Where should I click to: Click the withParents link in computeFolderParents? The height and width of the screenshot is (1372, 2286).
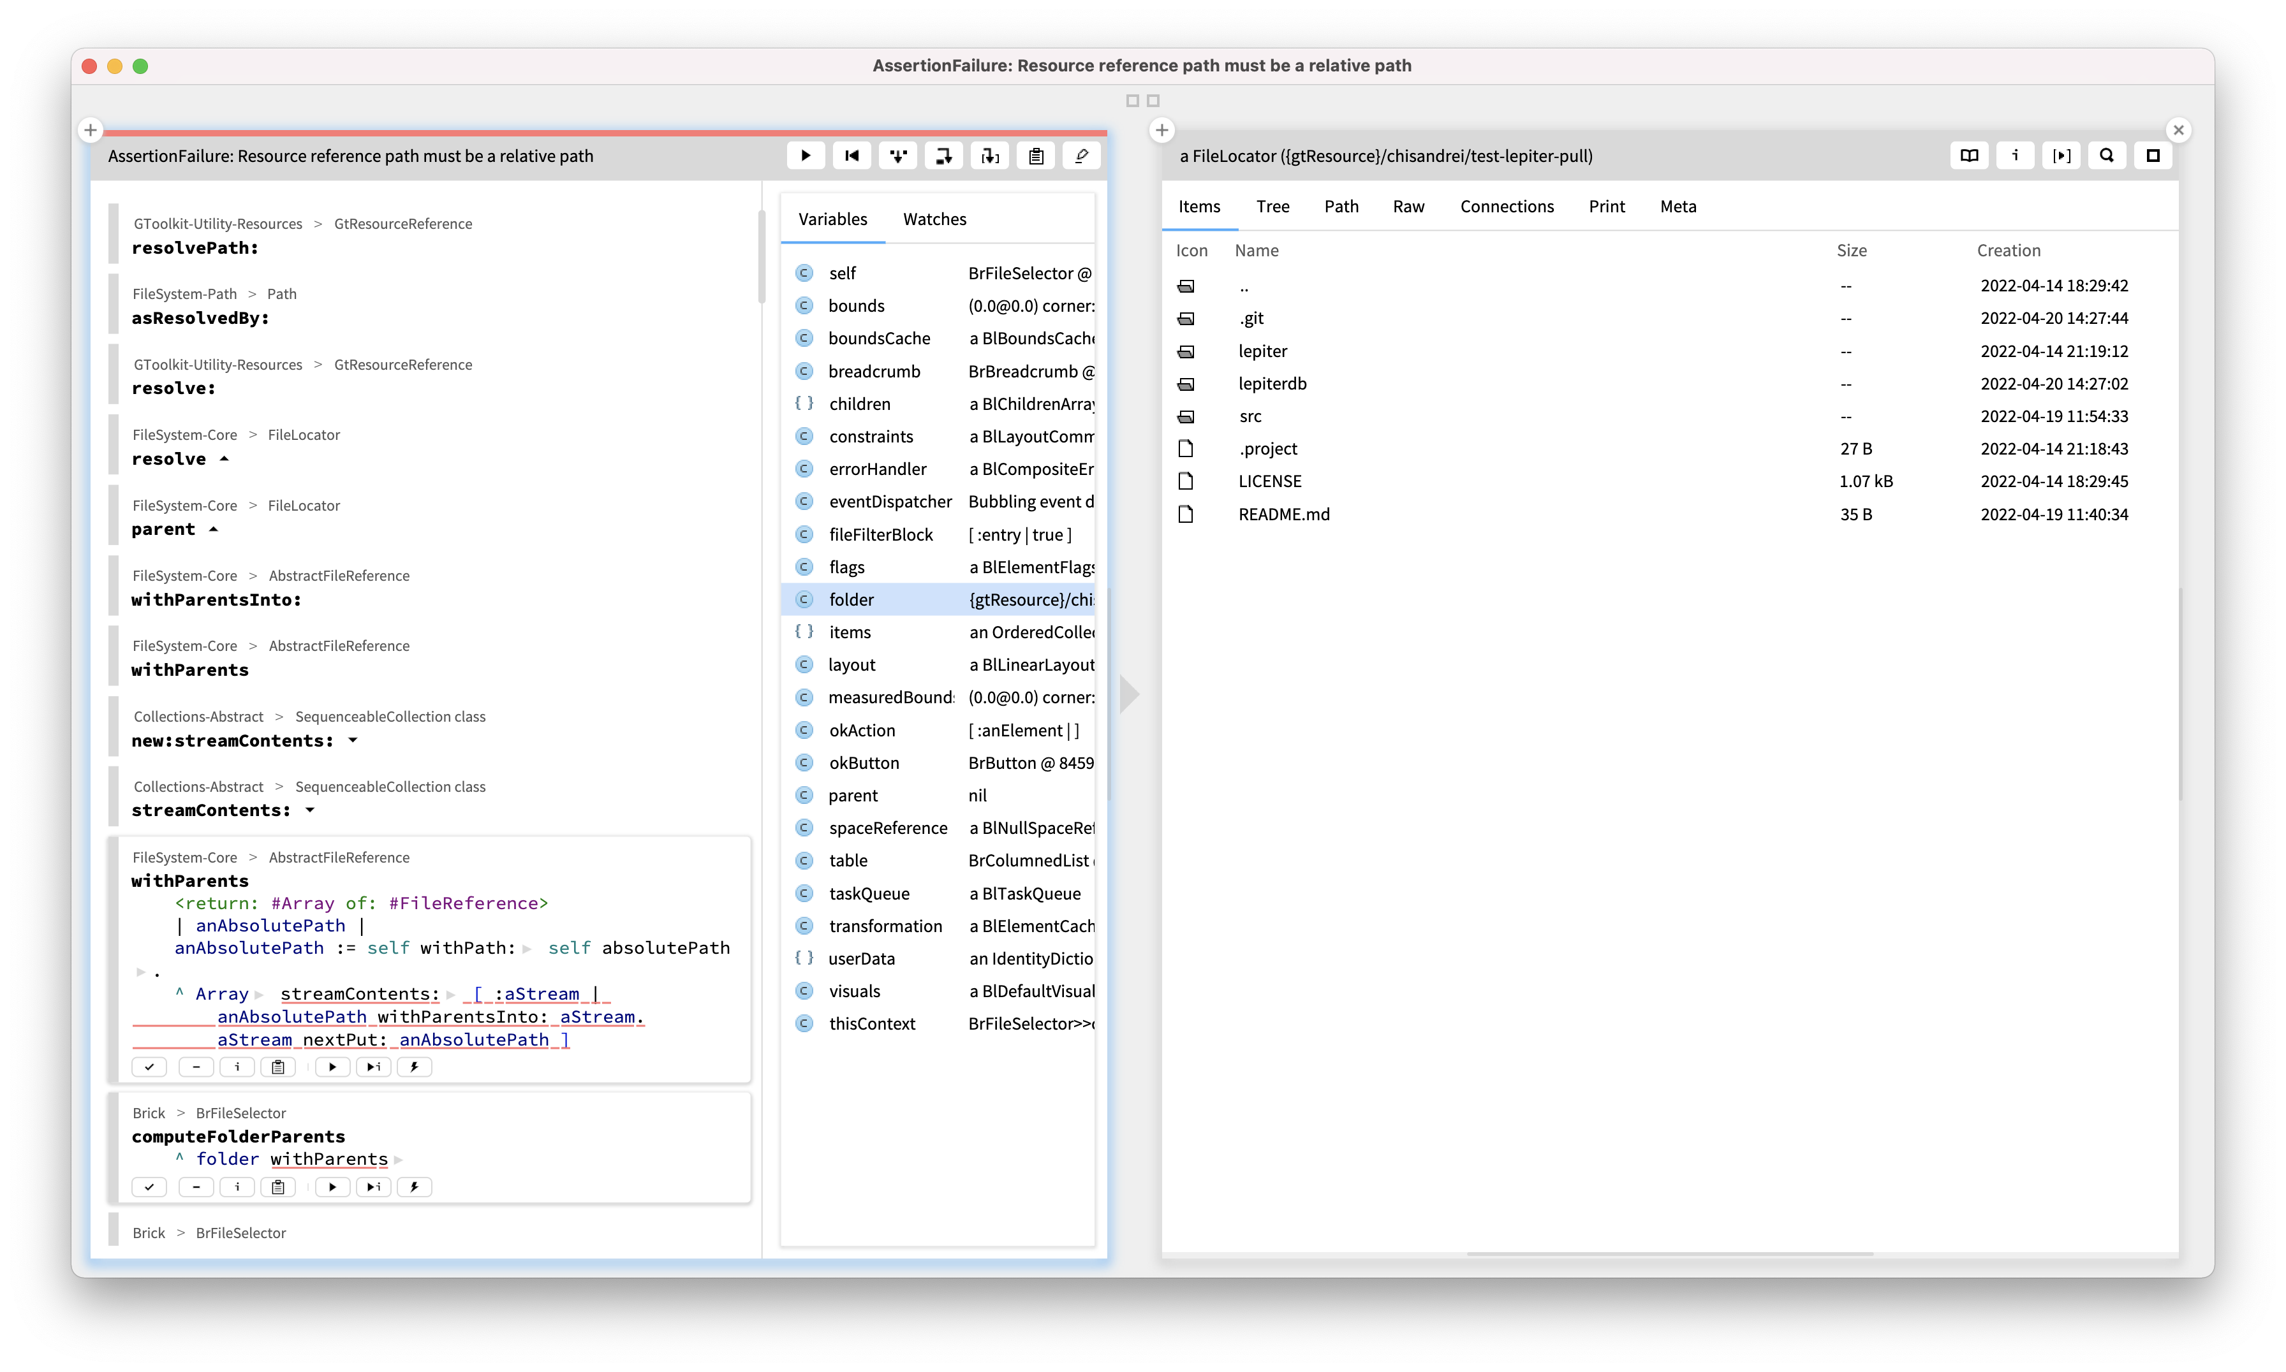tap(327, 1158)
